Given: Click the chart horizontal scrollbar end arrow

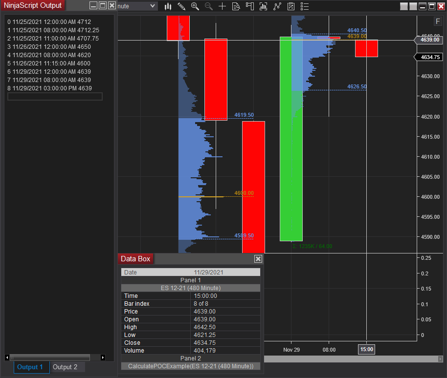Looking at the screenshot, I should 441,359.
